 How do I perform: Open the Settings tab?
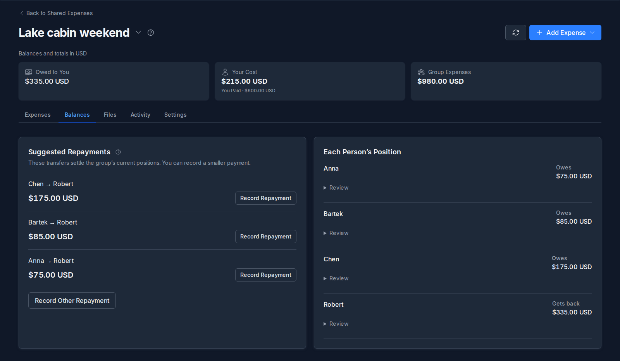click(x=176, y=115)
